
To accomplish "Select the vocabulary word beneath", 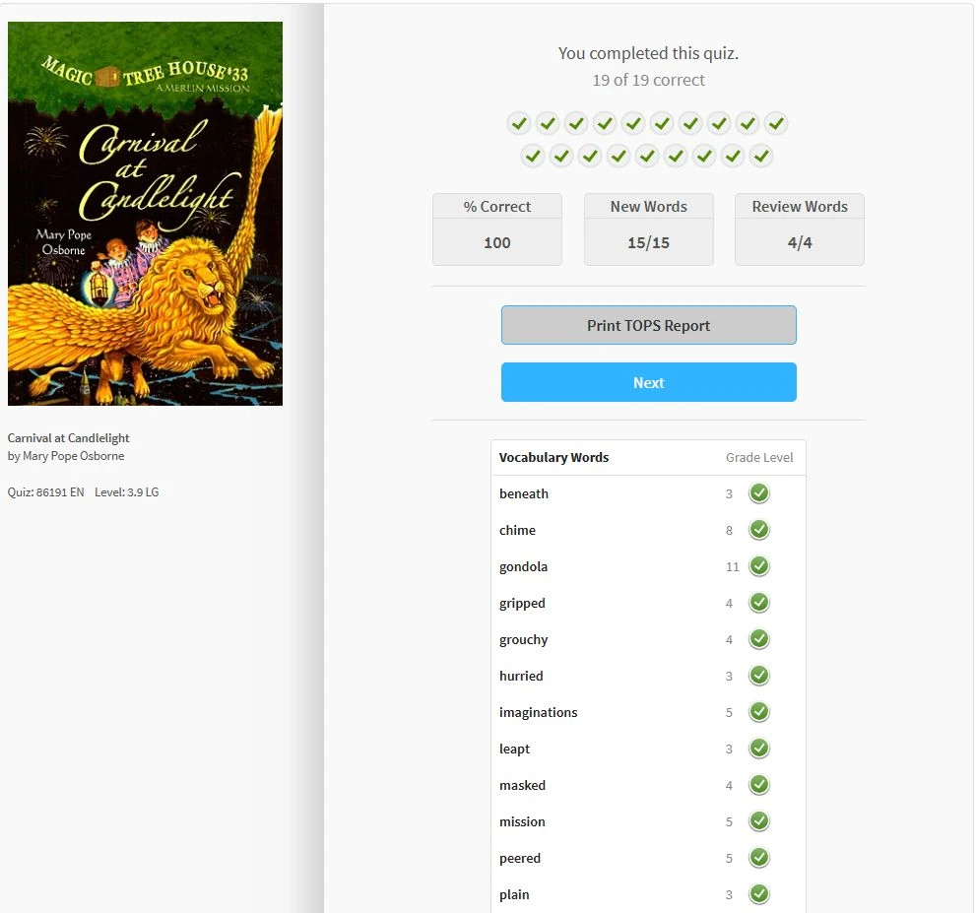I will [524, 493].
